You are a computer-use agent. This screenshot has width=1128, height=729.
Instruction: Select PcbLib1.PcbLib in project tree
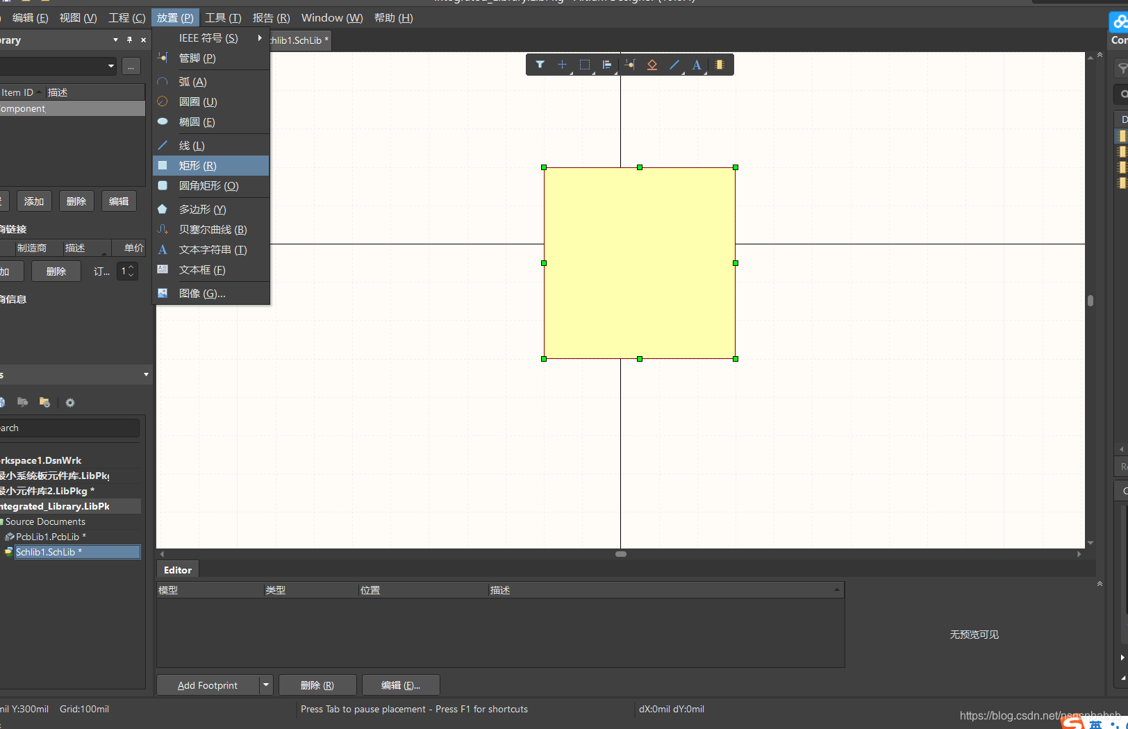click(51, 537)
